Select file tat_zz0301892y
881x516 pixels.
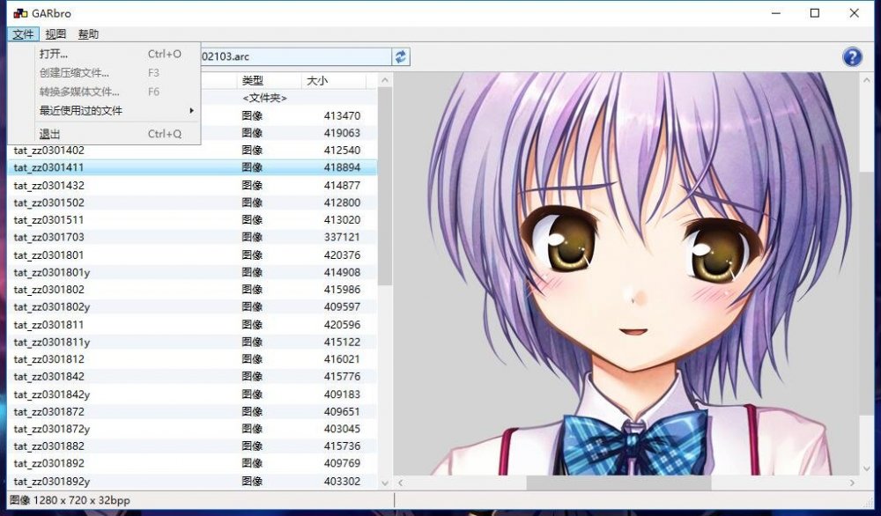coord(192,481)
